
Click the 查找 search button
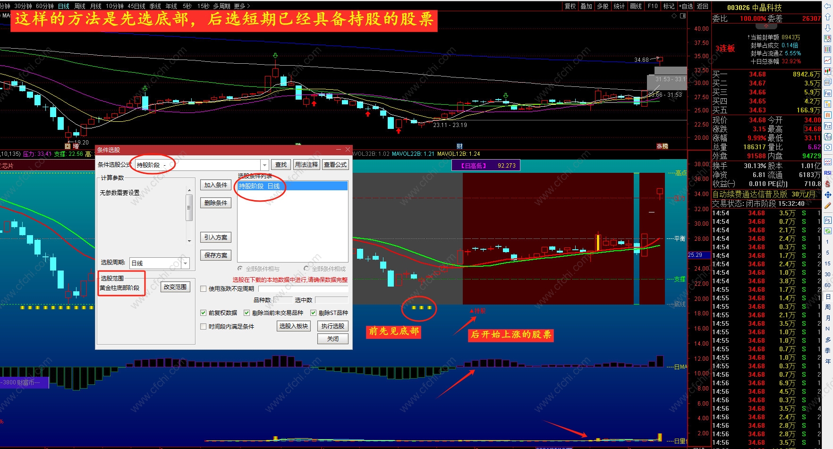(281, 165)
